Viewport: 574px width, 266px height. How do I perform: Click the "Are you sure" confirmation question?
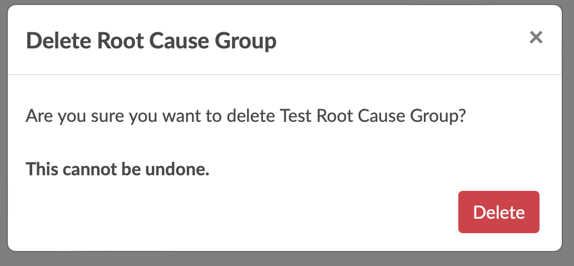click(246, 117)
